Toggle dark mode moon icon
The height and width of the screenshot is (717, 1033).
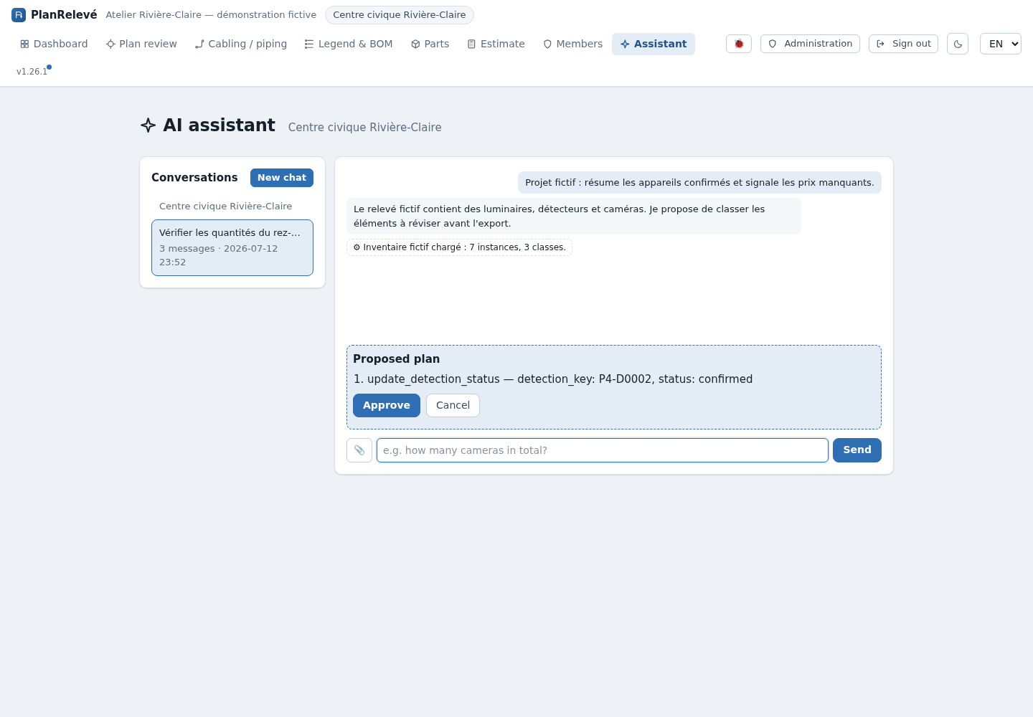958,44
